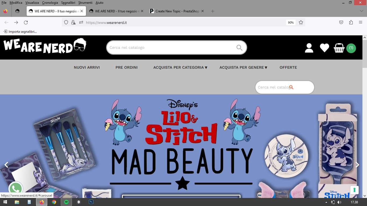This screenshot has width=367, height=206.
Task: Open PRE ORDINI link
Action: 127,67
